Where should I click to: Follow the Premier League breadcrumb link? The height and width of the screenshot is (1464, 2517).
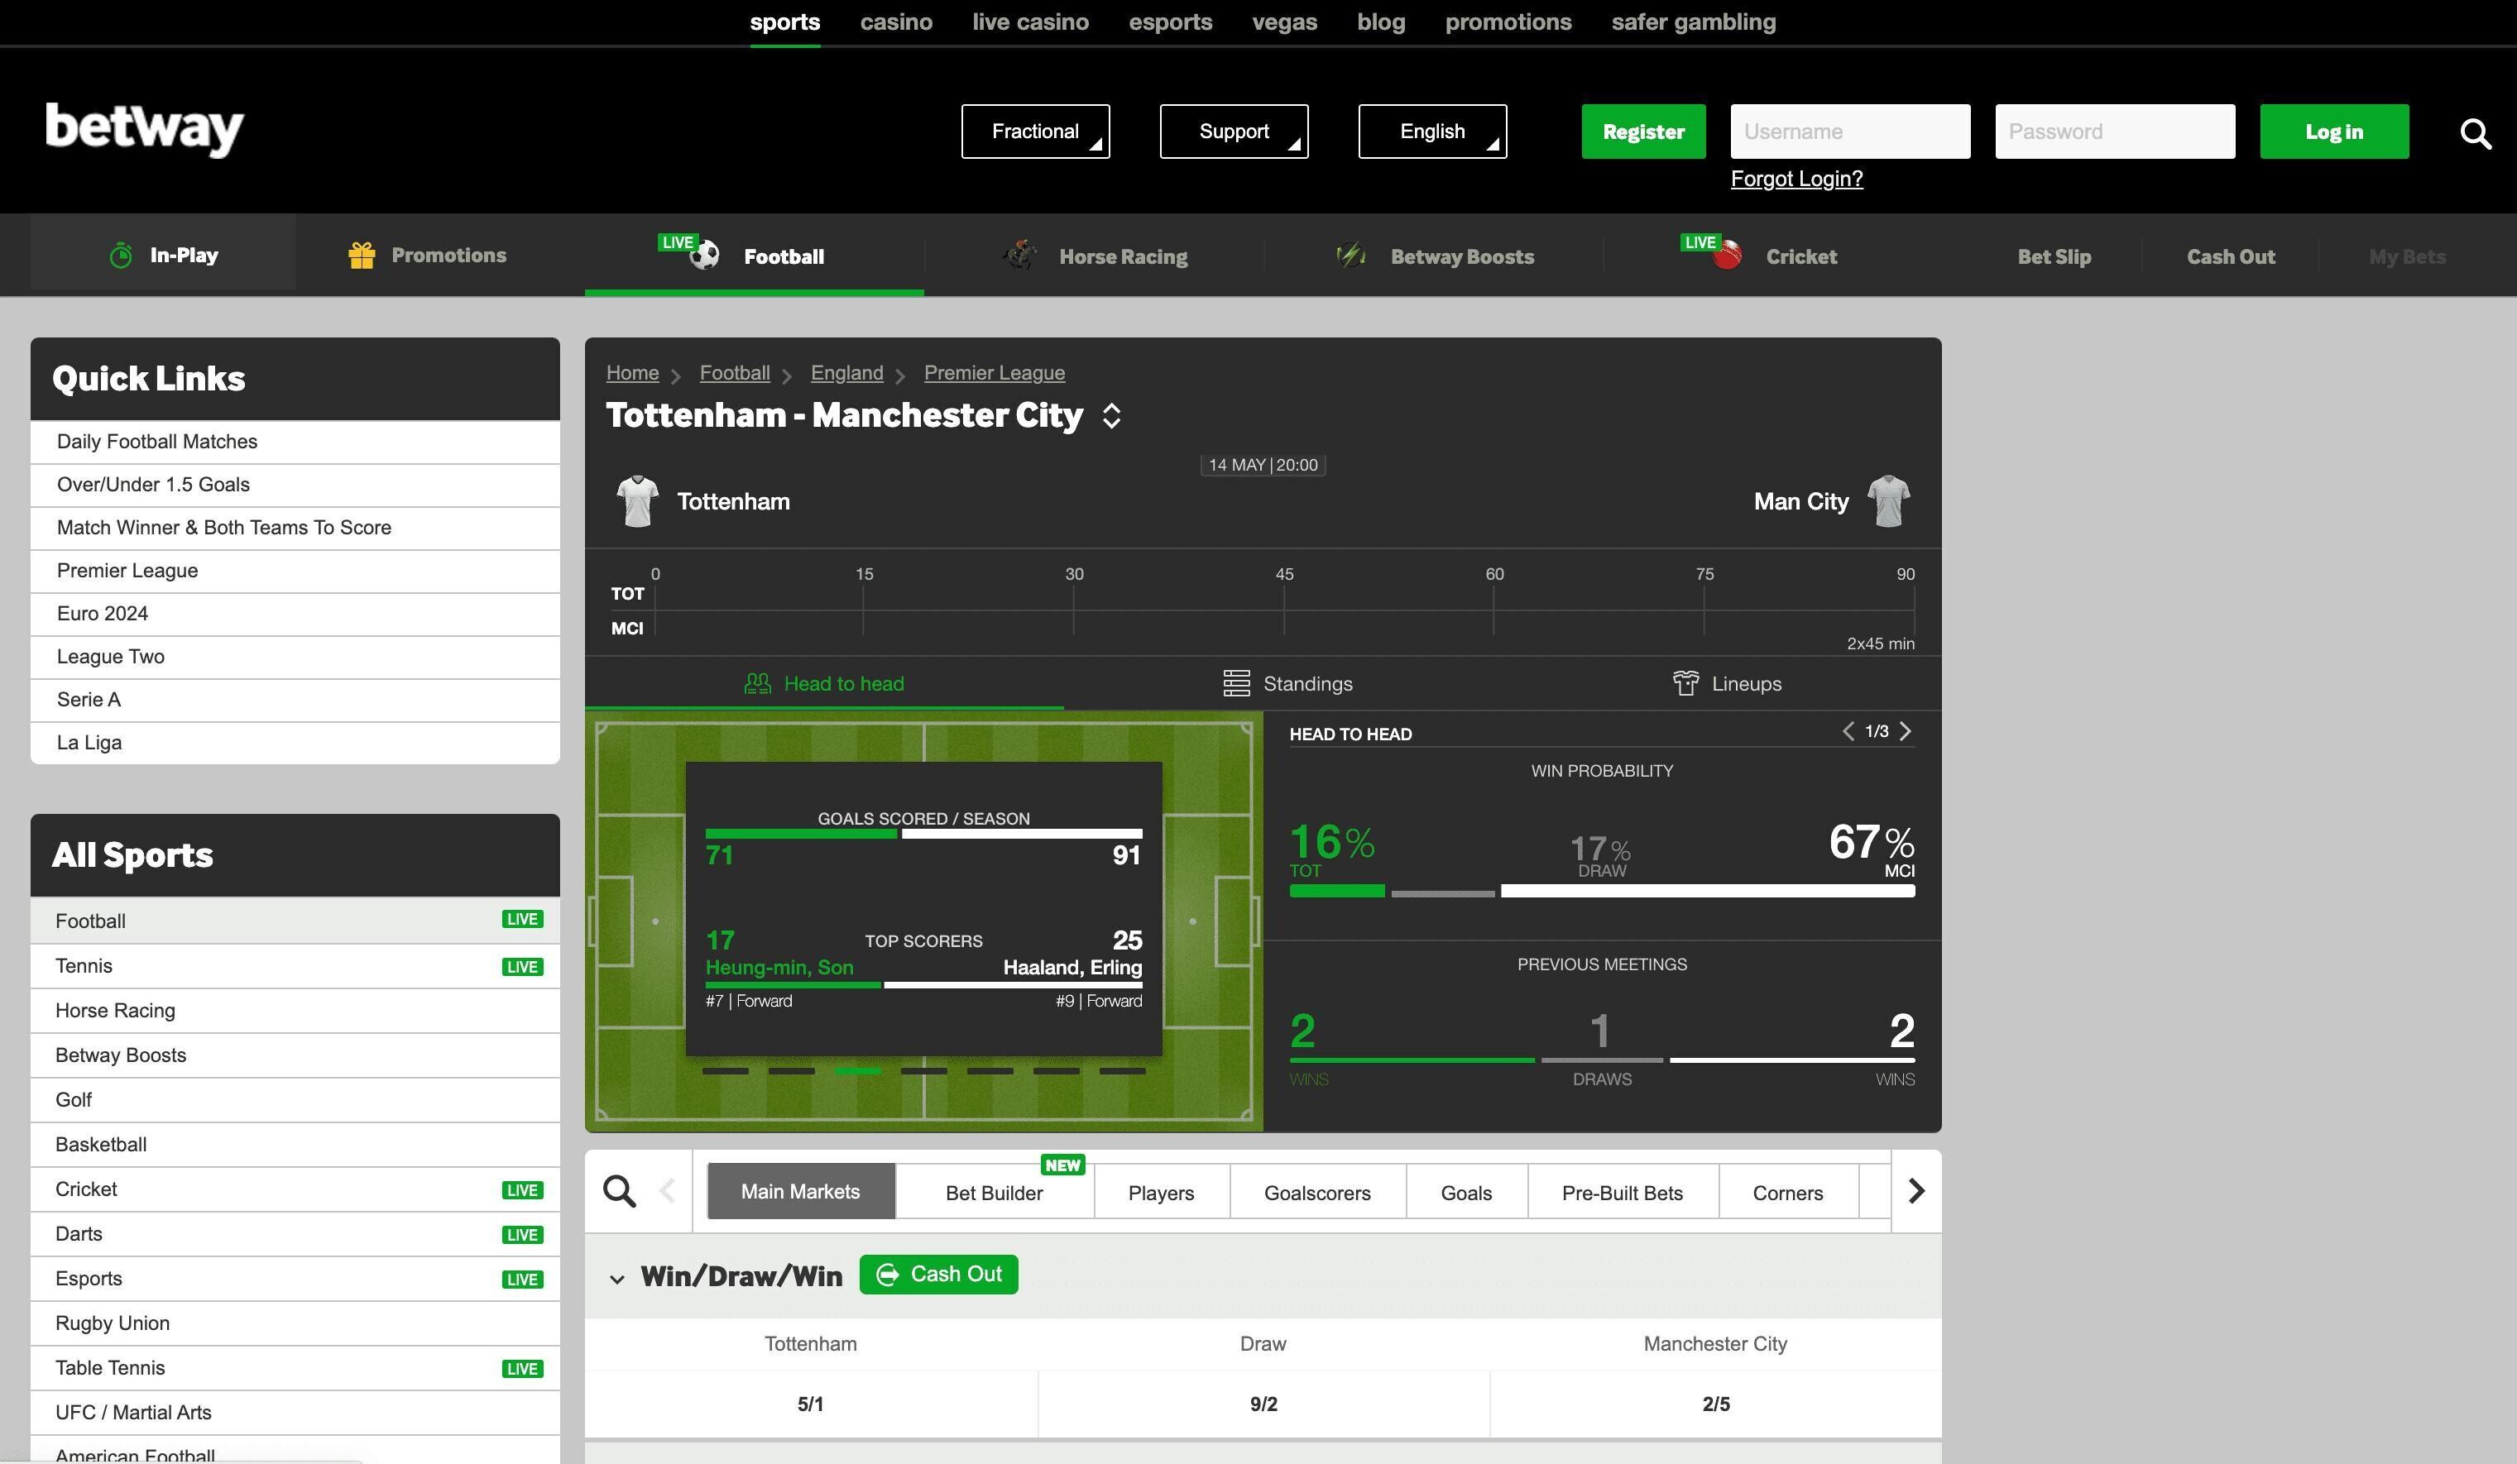[x=994, y=372]
